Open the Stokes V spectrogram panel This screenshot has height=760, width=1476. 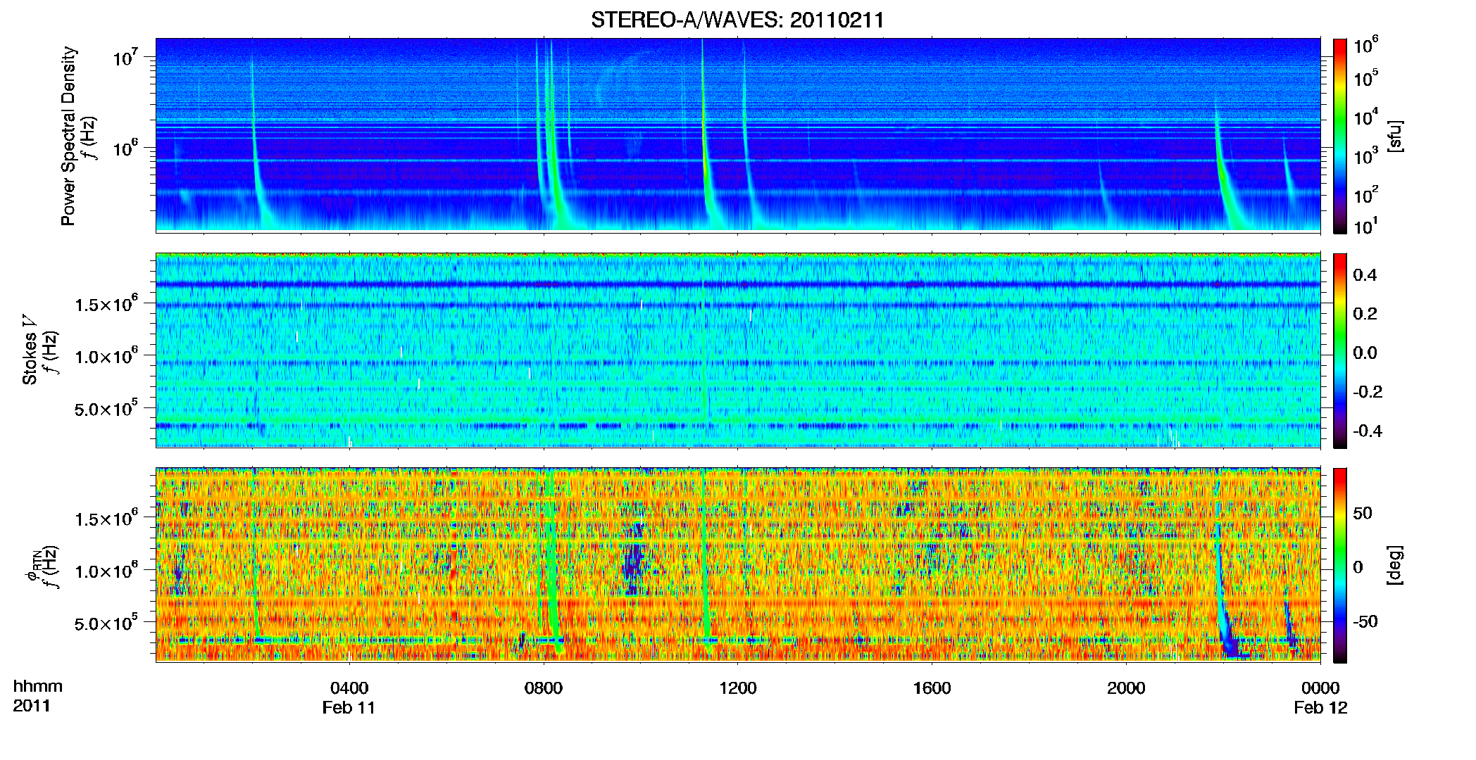(738, 350)
